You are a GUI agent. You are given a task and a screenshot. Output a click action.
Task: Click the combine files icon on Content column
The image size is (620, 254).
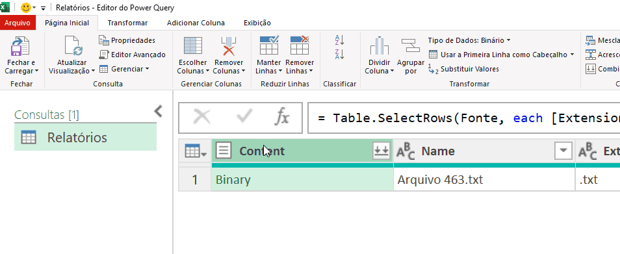coord(381,151)
